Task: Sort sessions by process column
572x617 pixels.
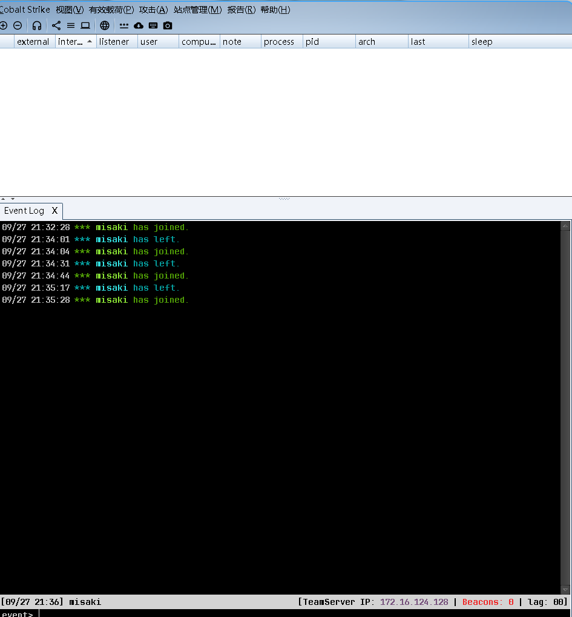Action: 282,41
